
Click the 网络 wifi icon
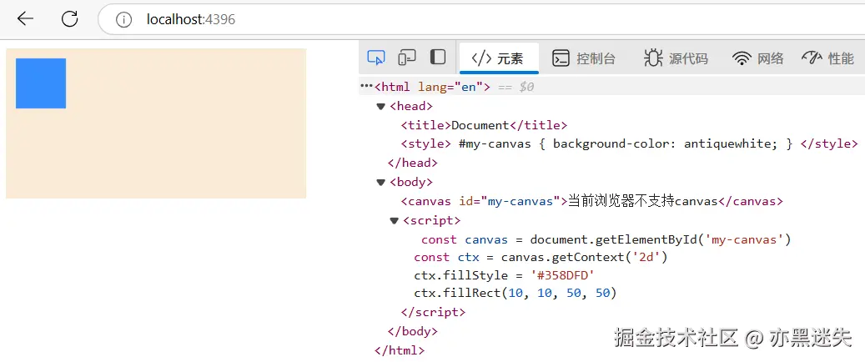tap(742, 58)
